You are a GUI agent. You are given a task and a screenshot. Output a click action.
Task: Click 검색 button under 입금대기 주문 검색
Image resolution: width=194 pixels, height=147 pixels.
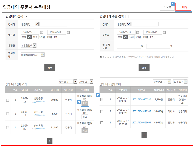click(x=144, y=68)
